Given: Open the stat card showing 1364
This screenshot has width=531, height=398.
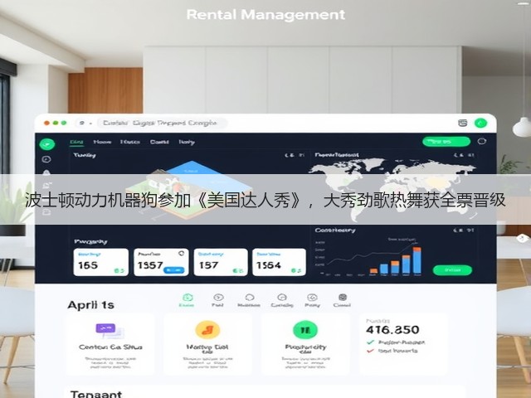Looking at the screenshot, I should (x=279, y=262).
